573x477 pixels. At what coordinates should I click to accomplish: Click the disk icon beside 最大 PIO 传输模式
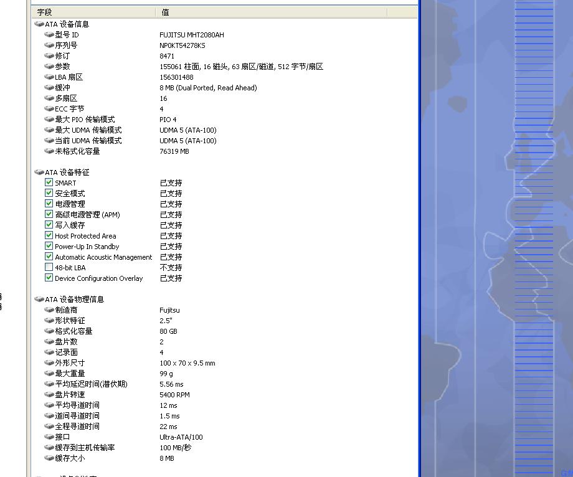pyautogui.click(x=49, y=120)
